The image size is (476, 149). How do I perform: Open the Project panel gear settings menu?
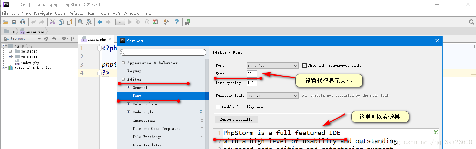click(64, 39)
